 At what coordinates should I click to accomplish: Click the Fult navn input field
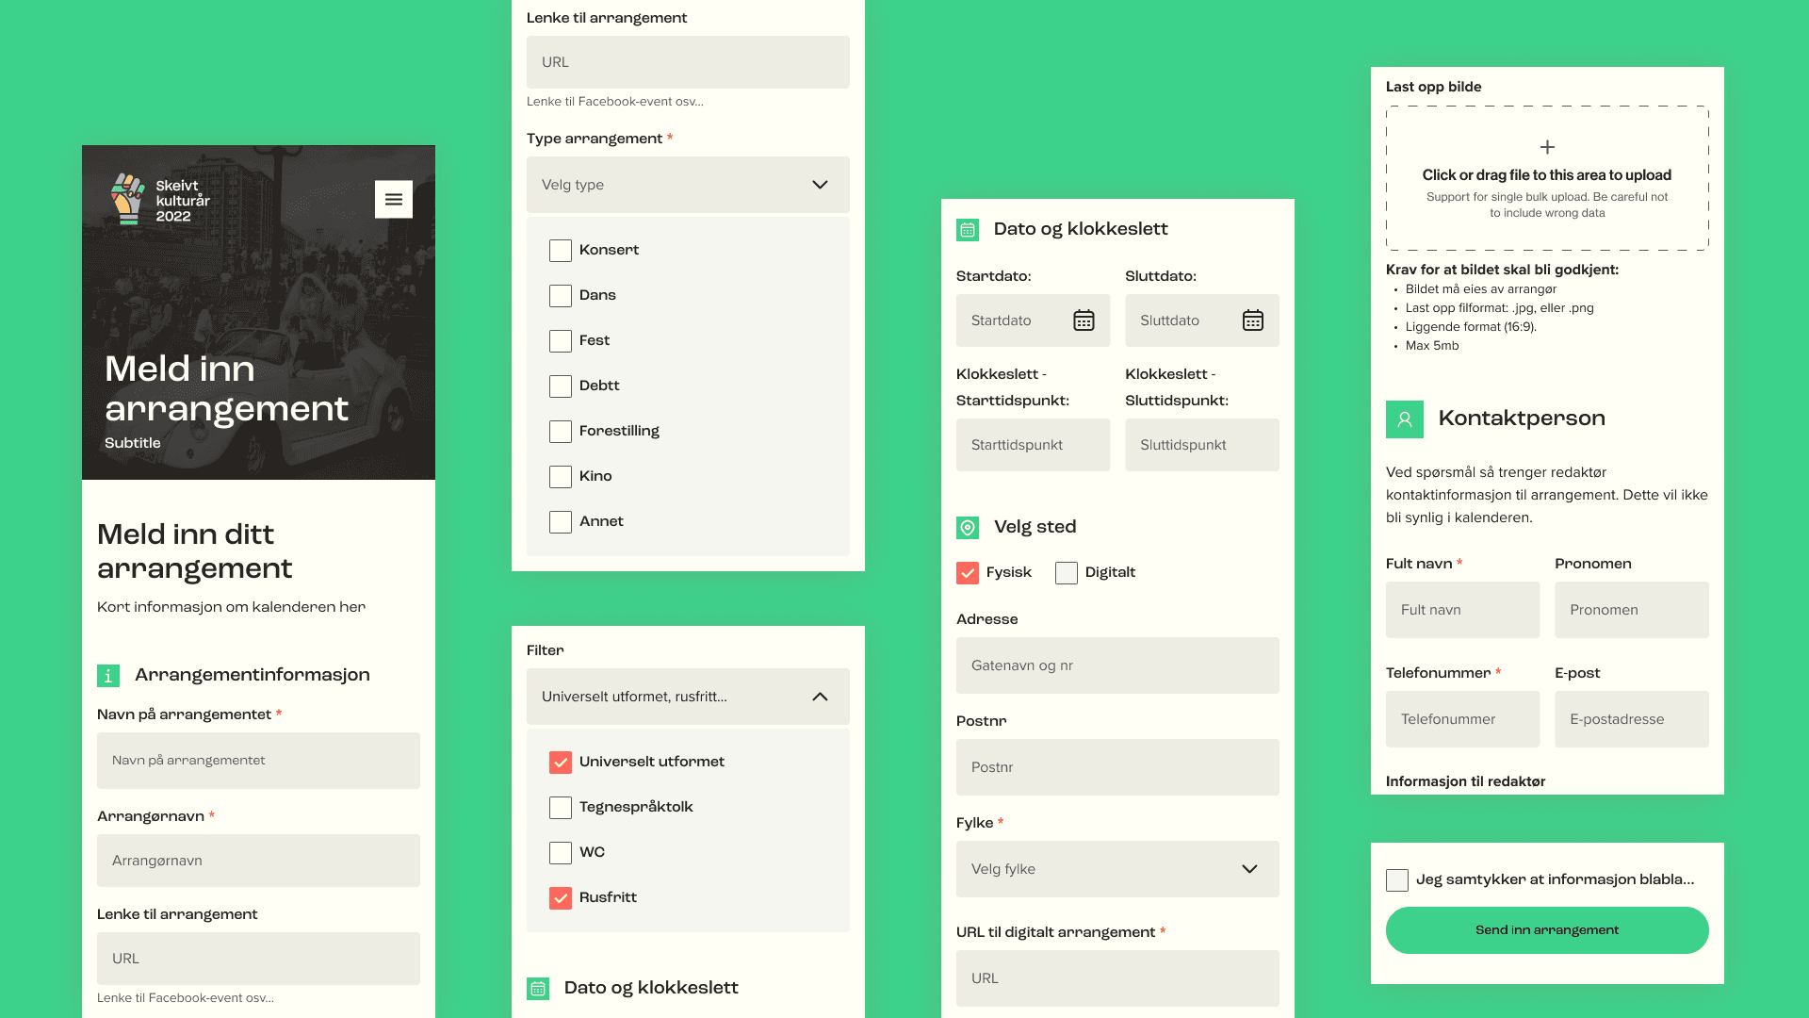(1462, 610)
